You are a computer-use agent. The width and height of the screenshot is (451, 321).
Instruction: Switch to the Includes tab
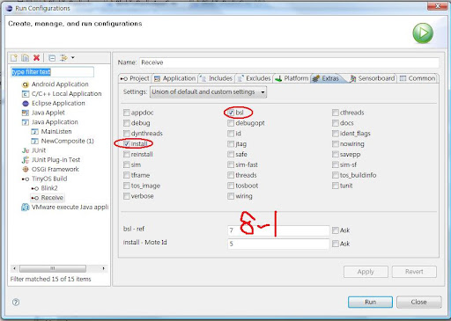(216, 78)
